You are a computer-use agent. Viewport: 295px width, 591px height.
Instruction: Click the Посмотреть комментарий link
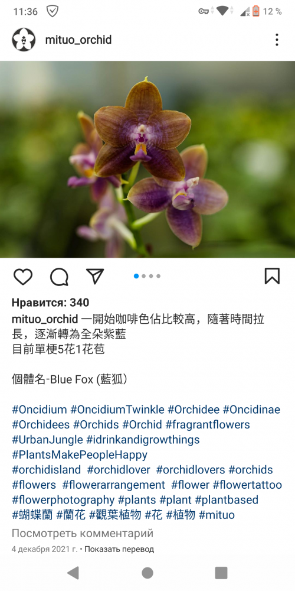click(83, 533)
